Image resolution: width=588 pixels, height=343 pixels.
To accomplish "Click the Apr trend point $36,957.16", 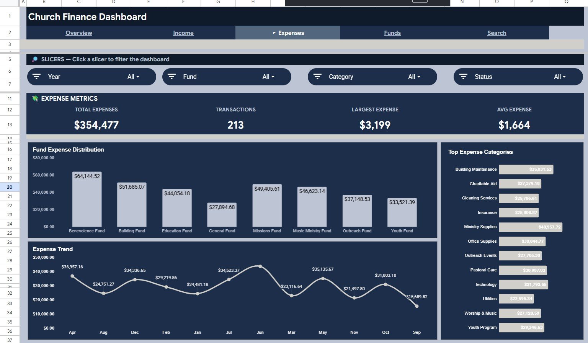I will click(72, 276).
